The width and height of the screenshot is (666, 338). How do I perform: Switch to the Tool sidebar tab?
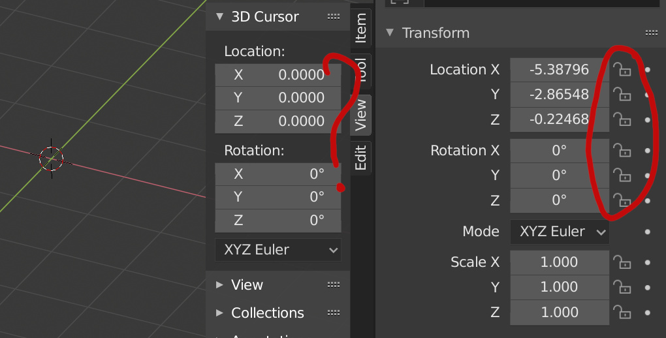tap(360, 71)
